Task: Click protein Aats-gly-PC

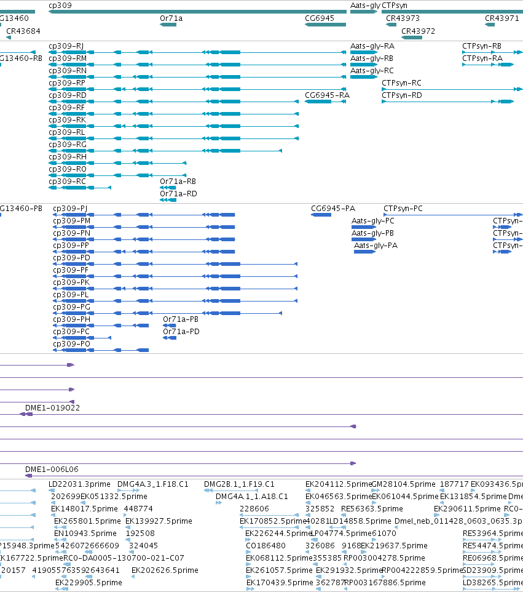Action: [373, 221]
